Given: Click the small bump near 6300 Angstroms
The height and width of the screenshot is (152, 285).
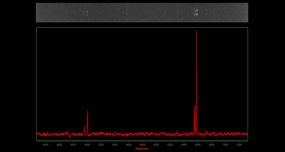Looking at the screenshot, I should click(x=177, y=131).
